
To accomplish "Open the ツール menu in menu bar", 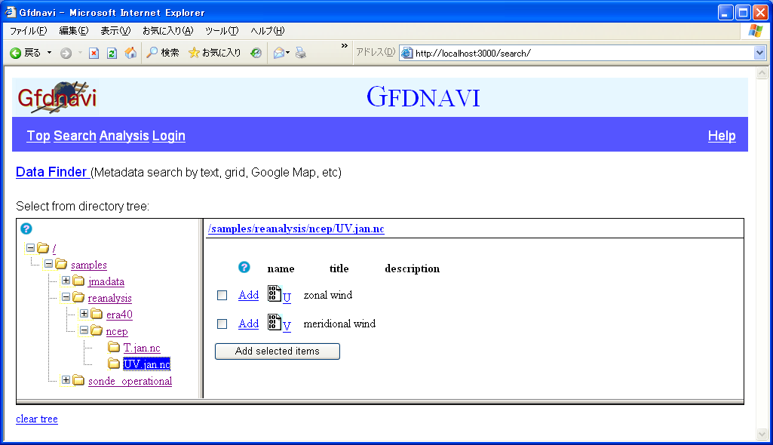I will [x=221, y=31].
